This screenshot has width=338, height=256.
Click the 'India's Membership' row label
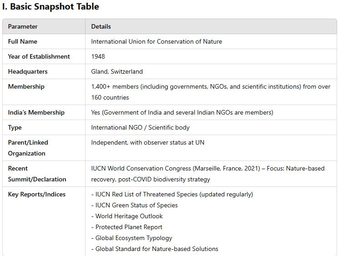coord(36,112)
